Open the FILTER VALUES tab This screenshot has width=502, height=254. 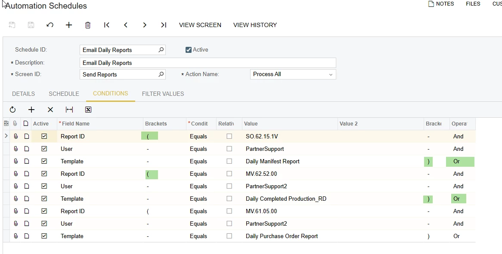[163, 94]
